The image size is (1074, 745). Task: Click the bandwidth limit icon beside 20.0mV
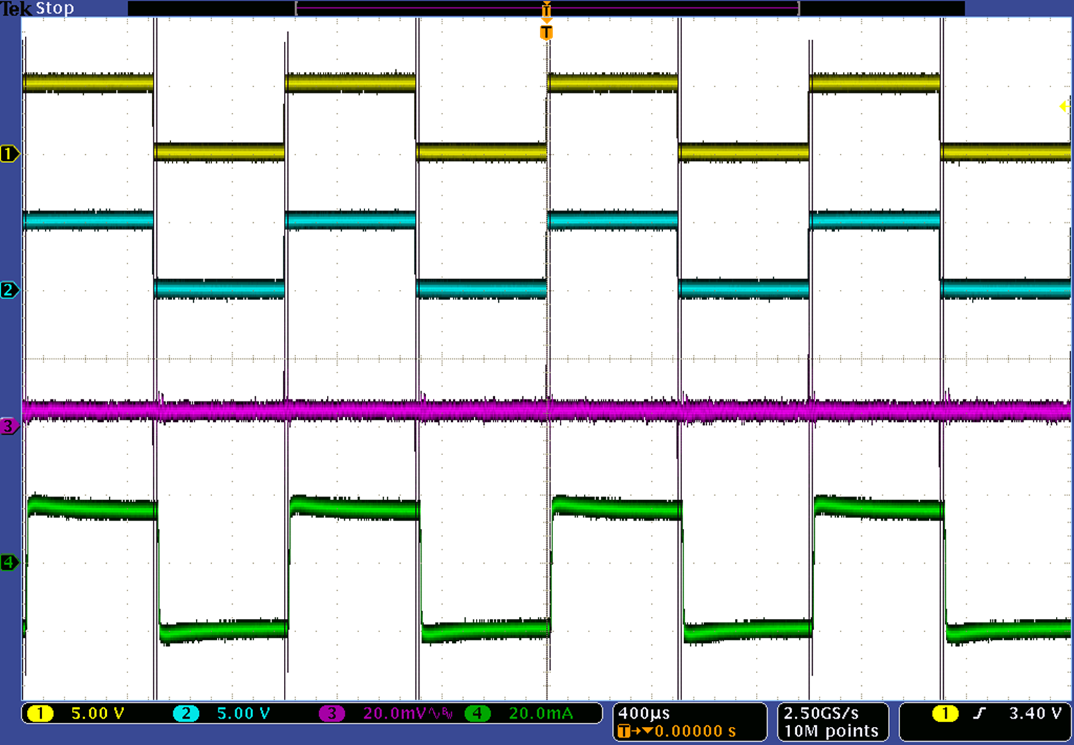442,713
